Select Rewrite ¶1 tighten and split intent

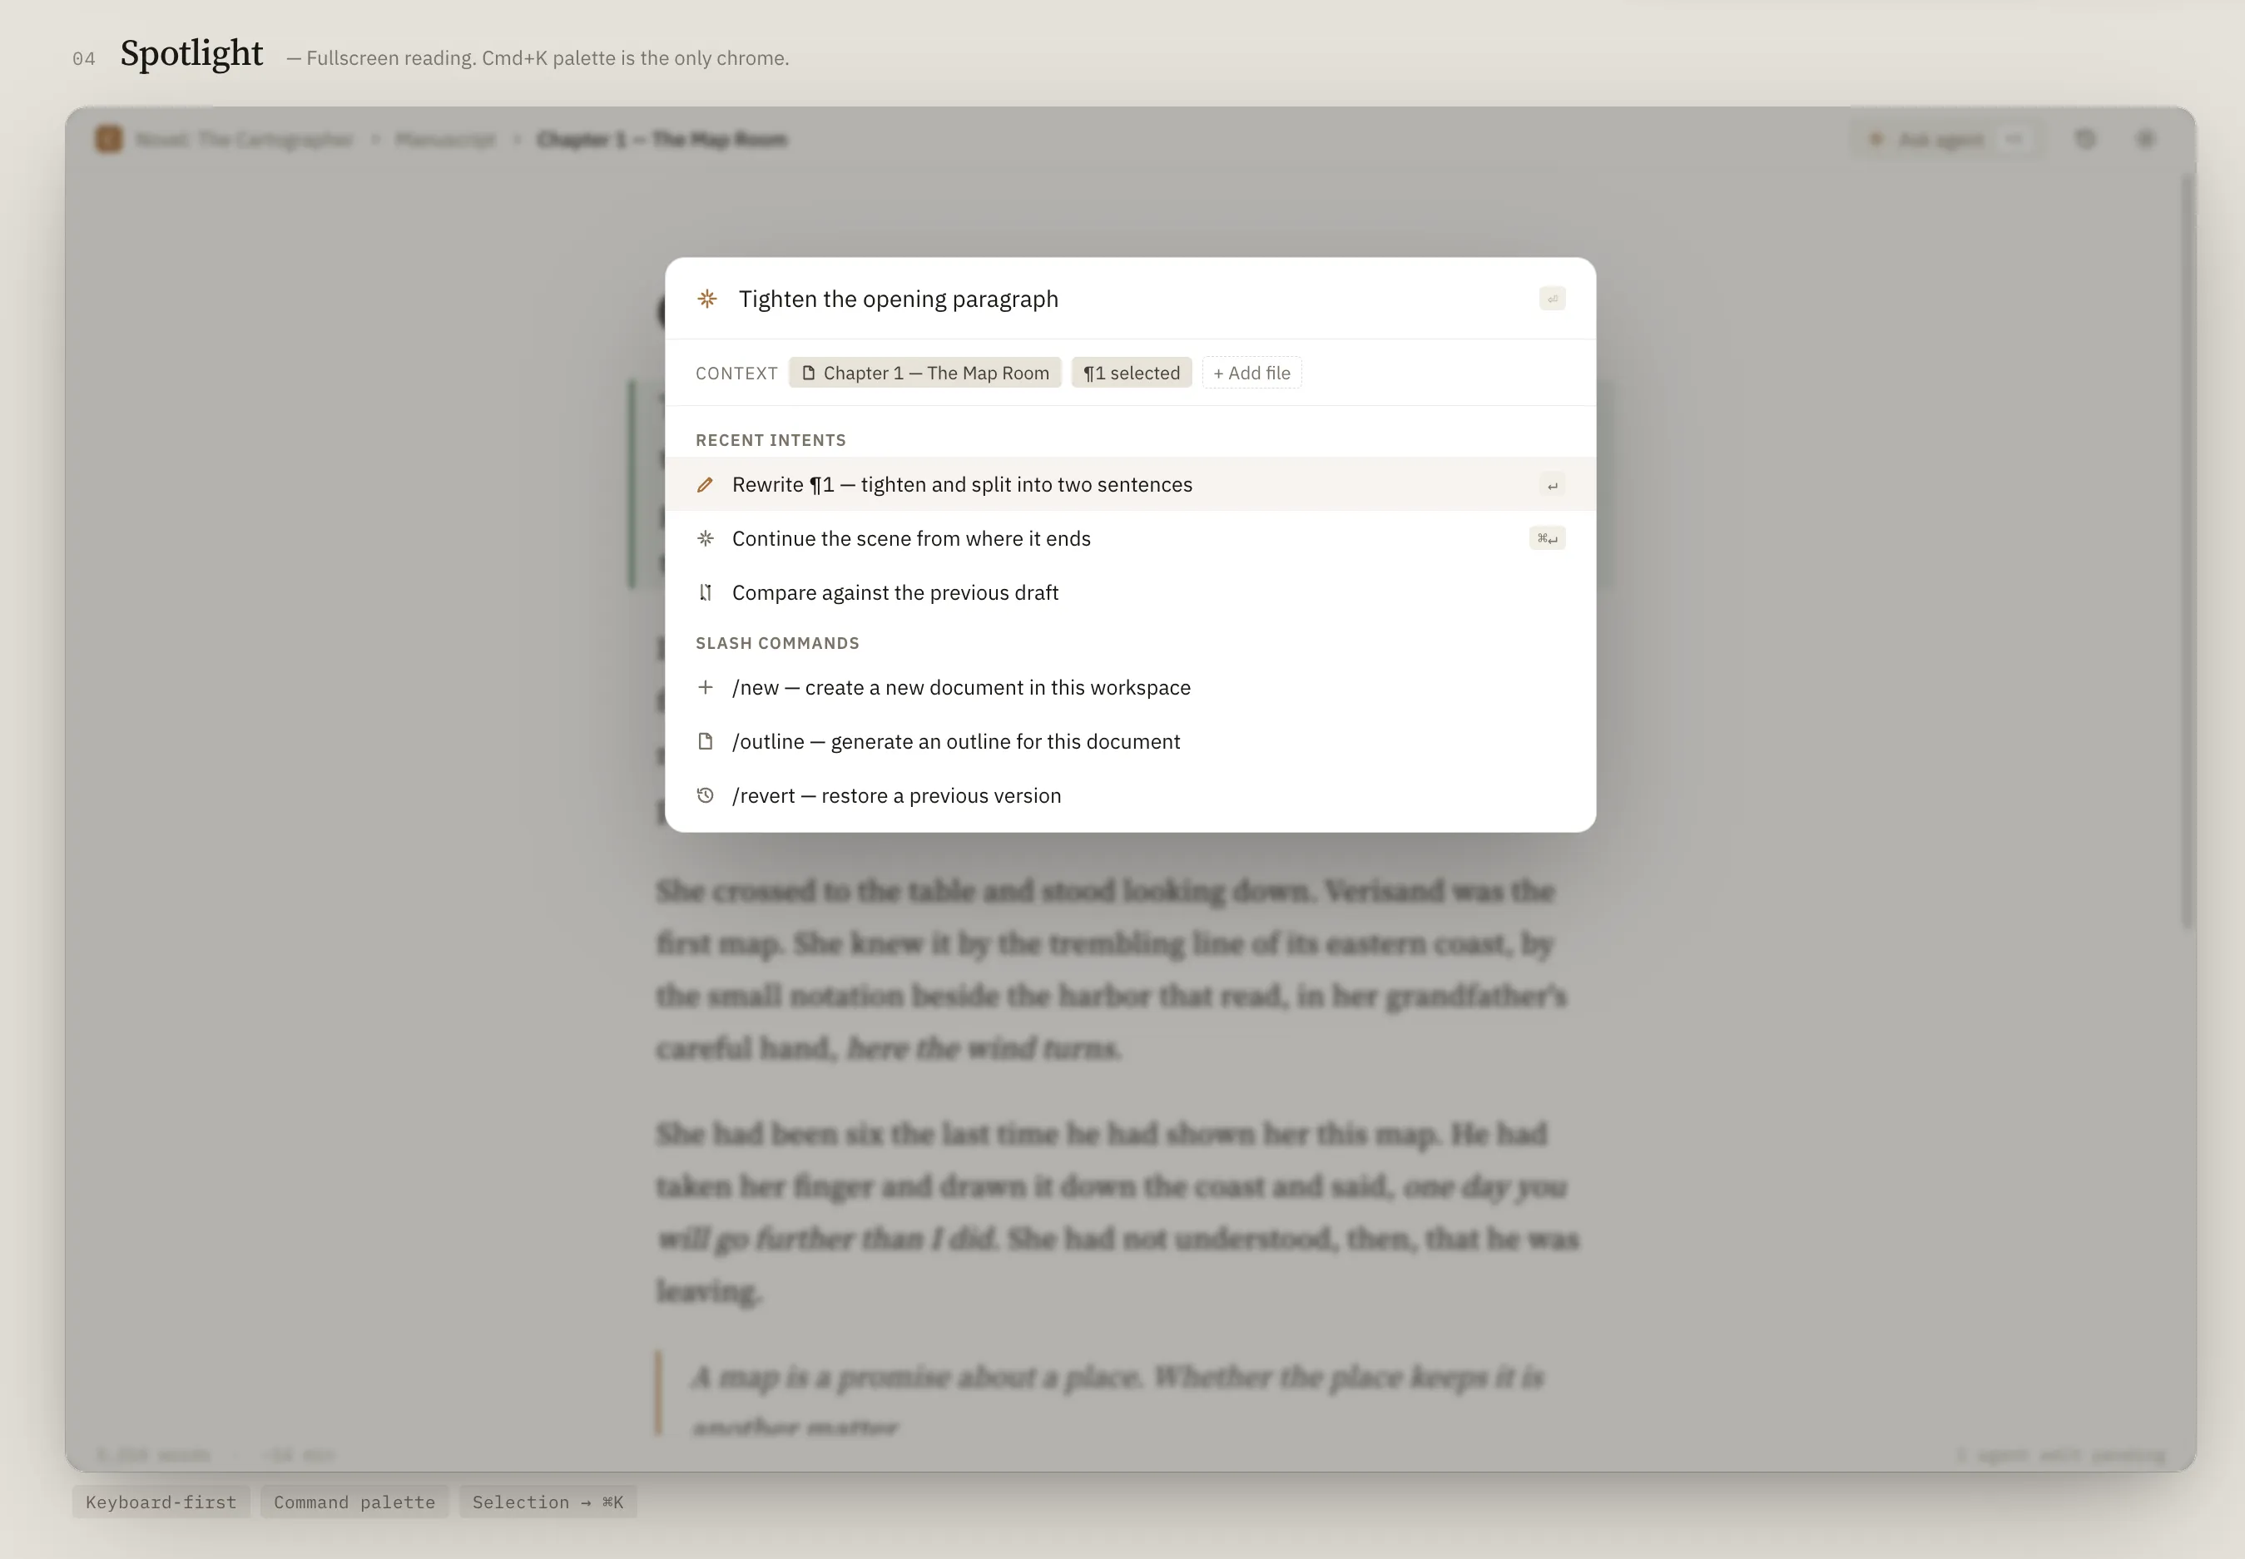click(x=962, y=484)
